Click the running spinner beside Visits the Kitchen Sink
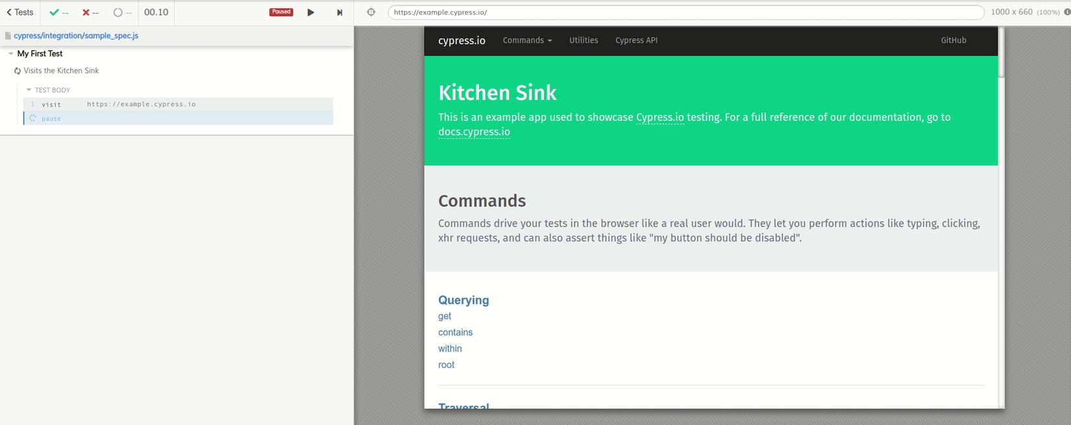 coord(18,71)
